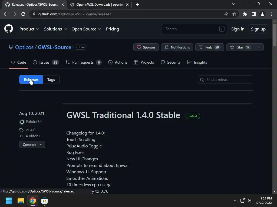Select the Releases toggle button

(x=31, y=80)
